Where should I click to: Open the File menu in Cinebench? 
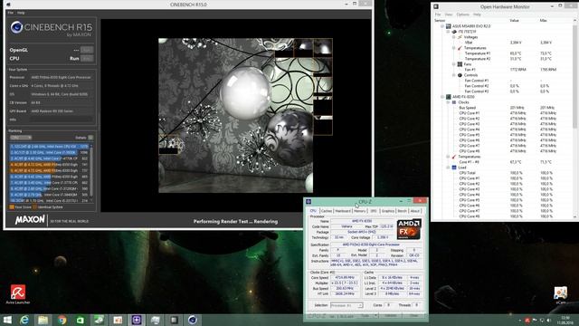pos(10,13)
